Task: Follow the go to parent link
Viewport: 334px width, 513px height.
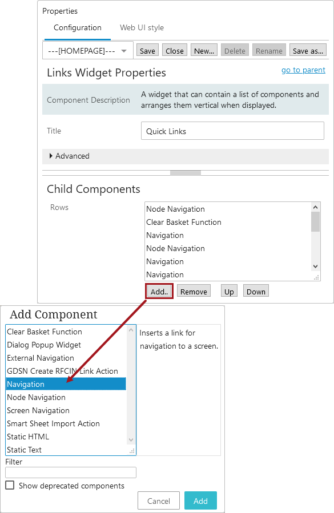Action: click(303, 70)
